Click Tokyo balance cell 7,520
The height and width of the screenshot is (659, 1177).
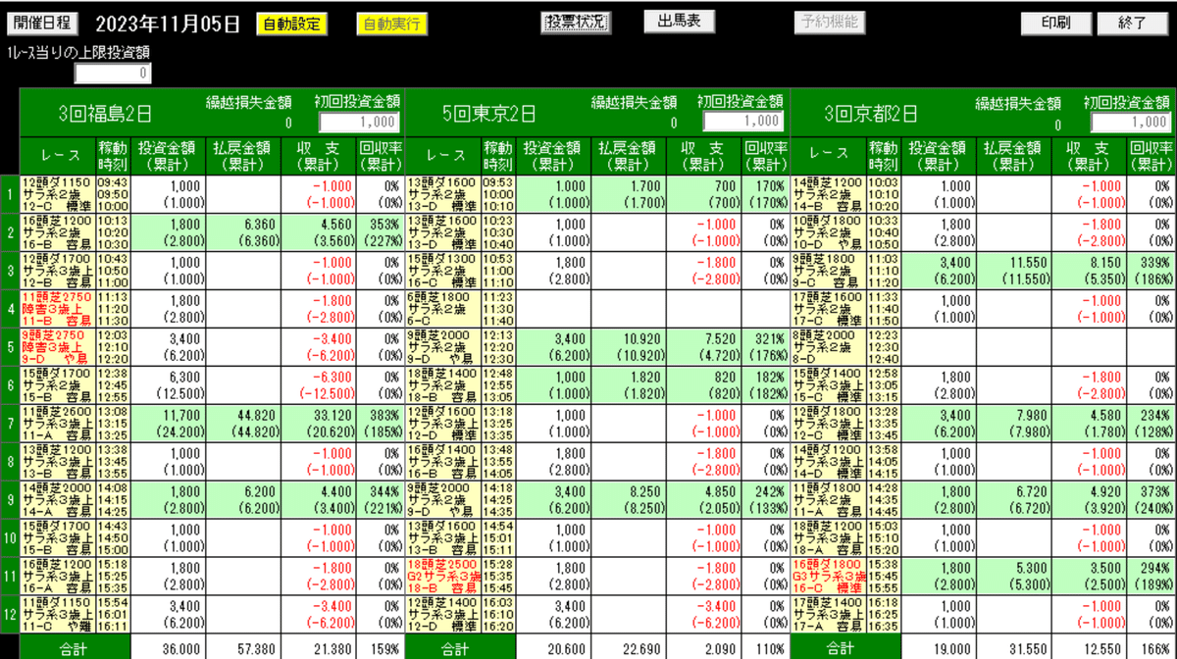point(704,346)
